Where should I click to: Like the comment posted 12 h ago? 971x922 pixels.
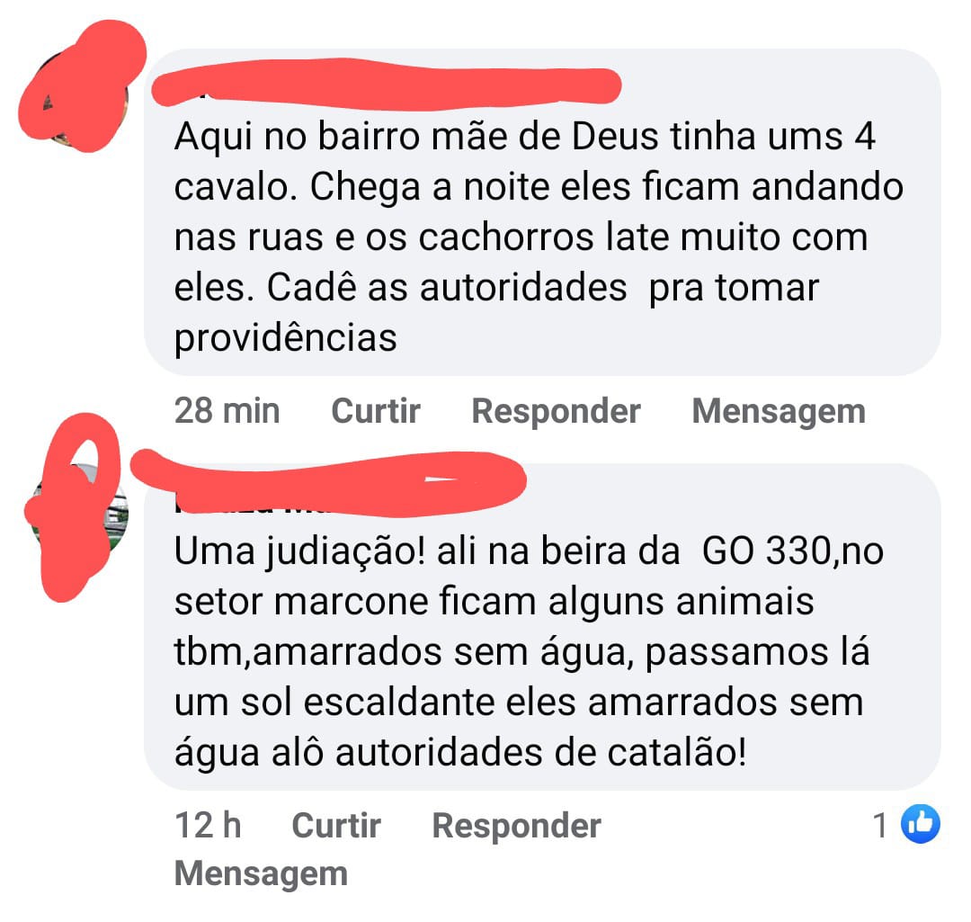click(x=336, y=826)
